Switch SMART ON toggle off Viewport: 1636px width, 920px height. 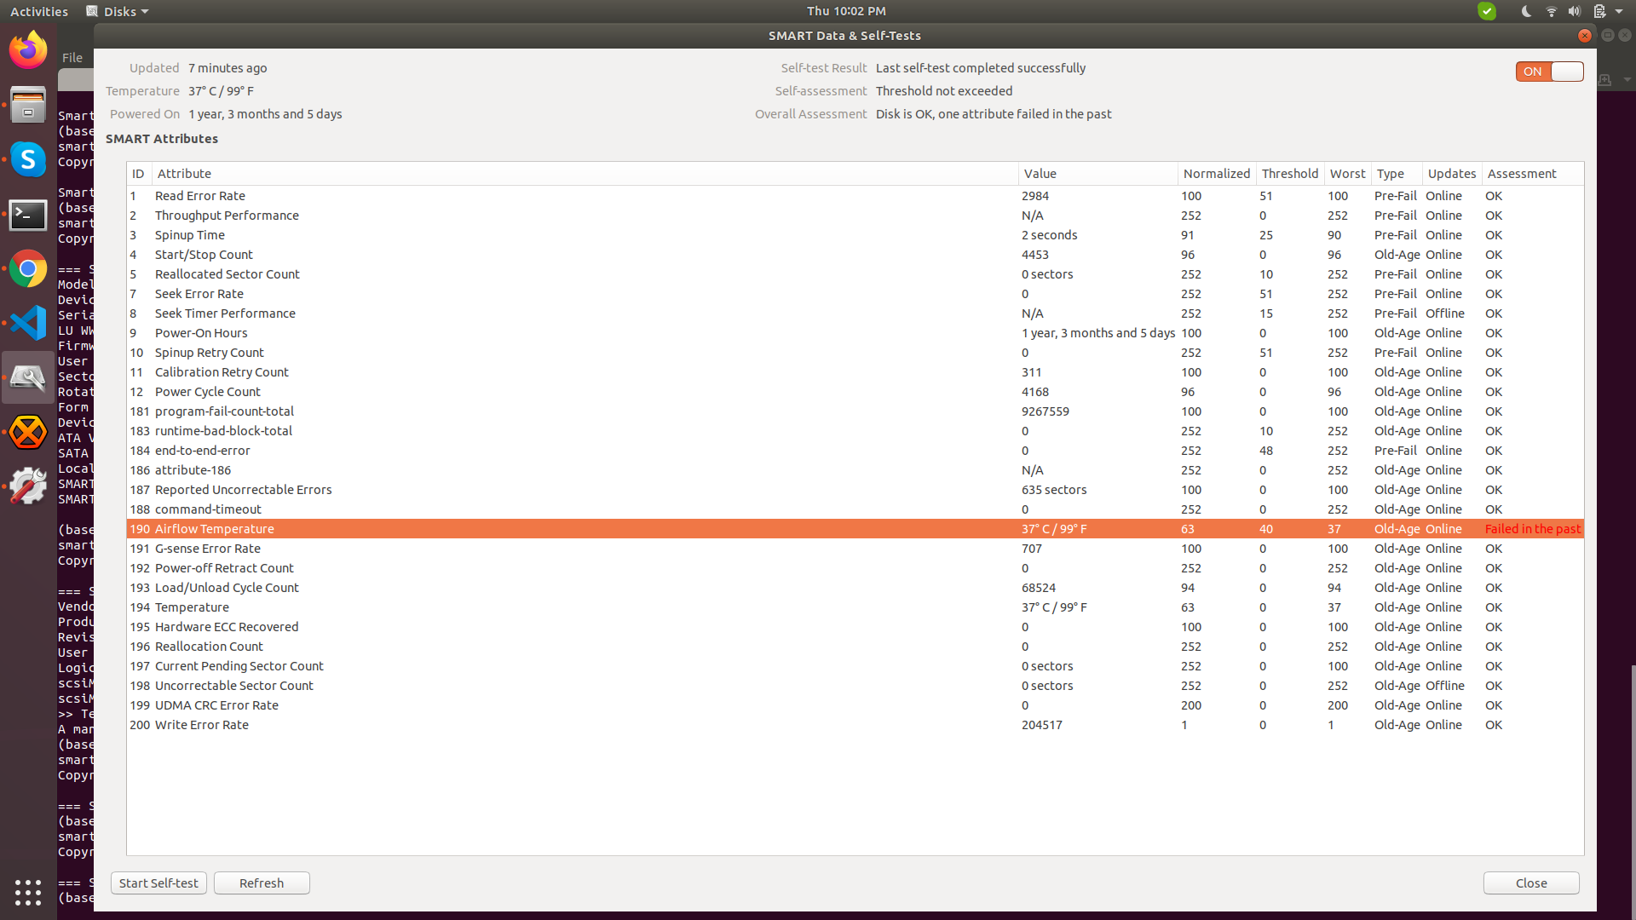(x=1549, y=72)
